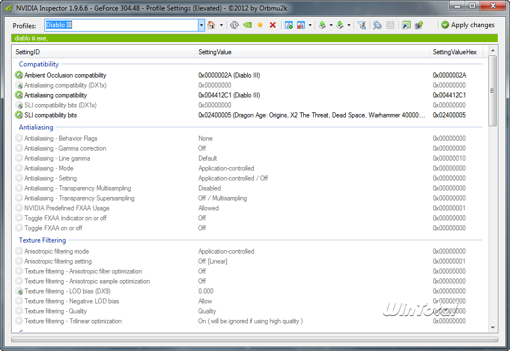Click the SettingValue column header

[312, 52]
